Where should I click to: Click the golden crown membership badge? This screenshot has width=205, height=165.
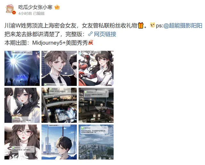point(57,7)
